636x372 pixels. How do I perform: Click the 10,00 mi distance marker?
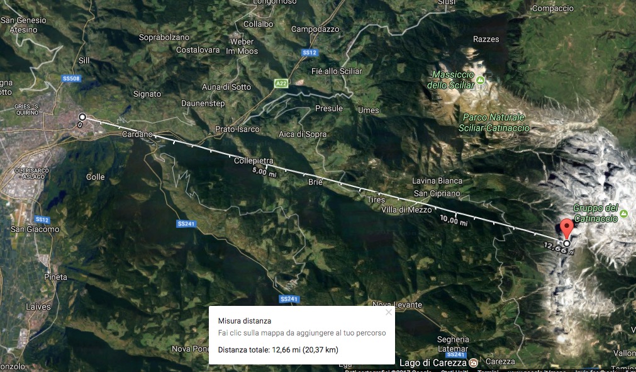click(x=454, y=220)
